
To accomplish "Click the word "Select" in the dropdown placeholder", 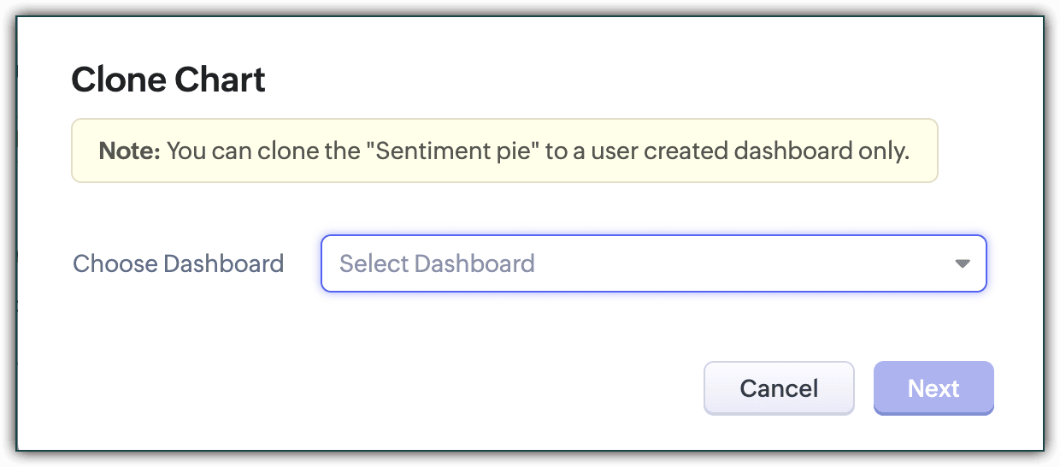I will point(373,263).
